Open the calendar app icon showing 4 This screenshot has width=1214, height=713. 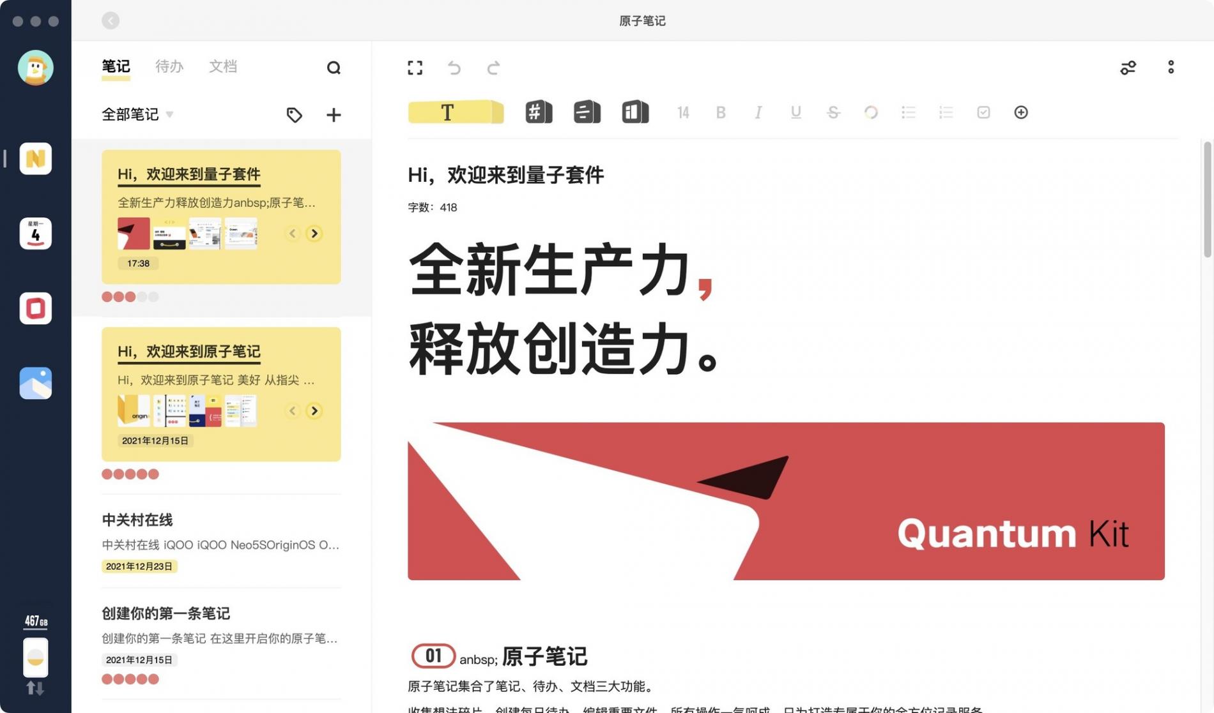coord(35,233)
